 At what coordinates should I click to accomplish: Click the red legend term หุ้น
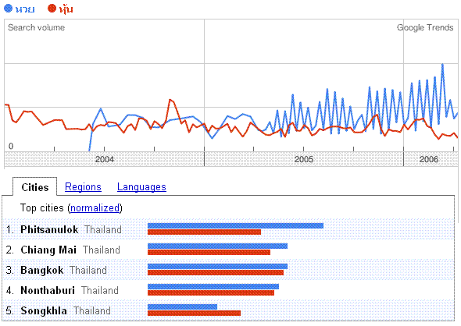(66, 9)
